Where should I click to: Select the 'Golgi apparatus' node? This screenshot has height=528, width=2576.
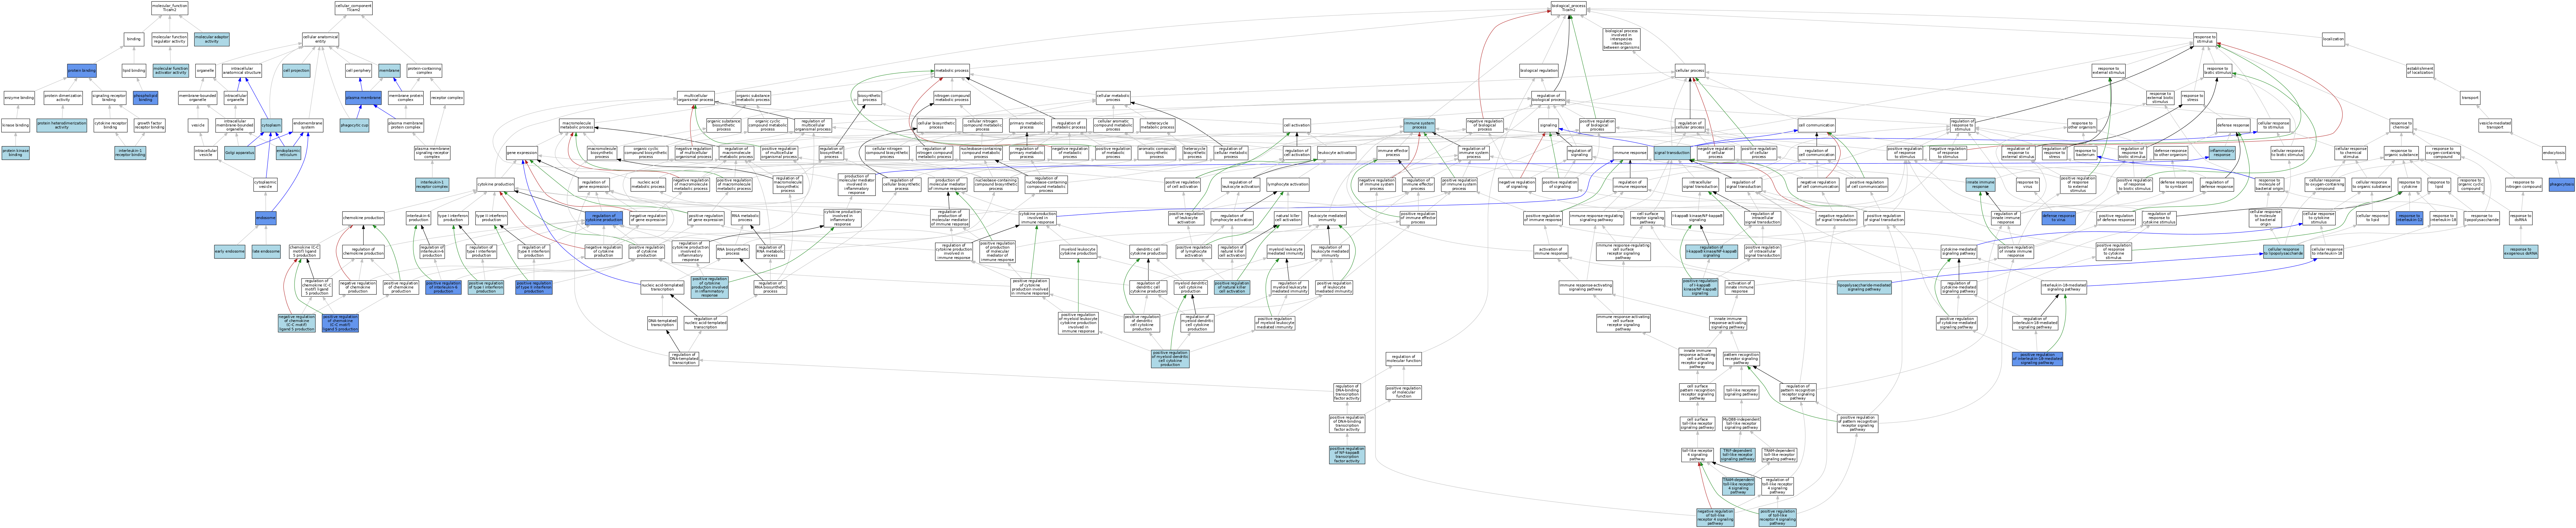pos(240,153)
